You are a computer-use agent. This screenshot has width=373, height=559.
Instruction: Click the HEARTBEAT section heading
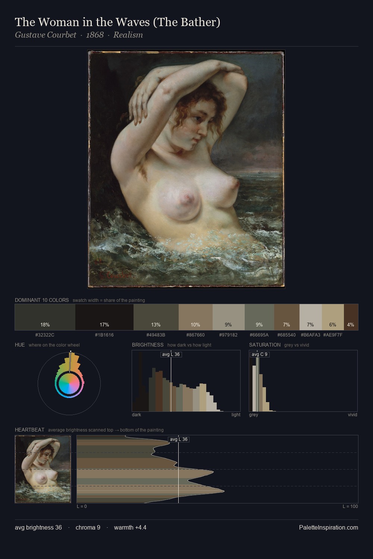click(29, 430)
